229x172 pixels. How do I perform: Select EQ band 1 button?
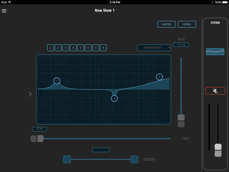[x=51, y=48]
